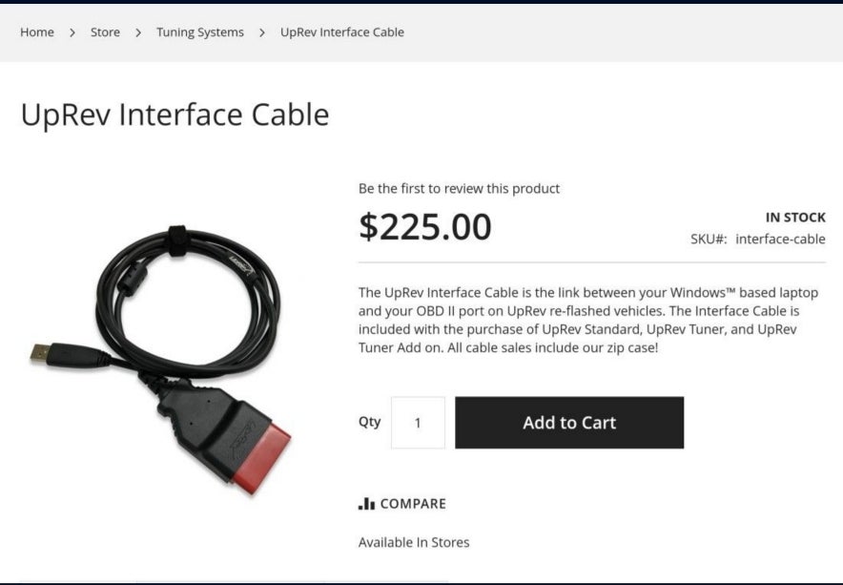Click inside the Qty quantity field

417,422
